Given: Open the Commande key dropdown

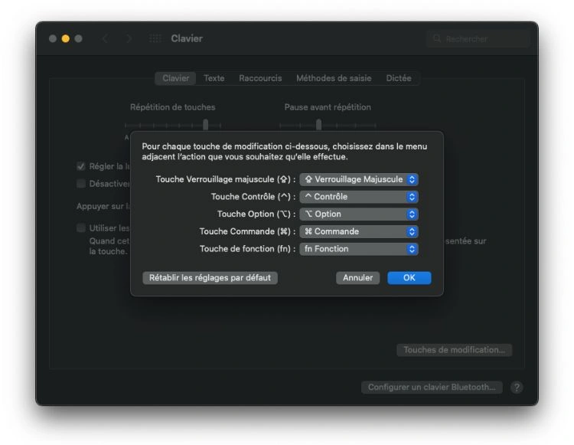Looking at the screenshot, I should click(359, 231).
